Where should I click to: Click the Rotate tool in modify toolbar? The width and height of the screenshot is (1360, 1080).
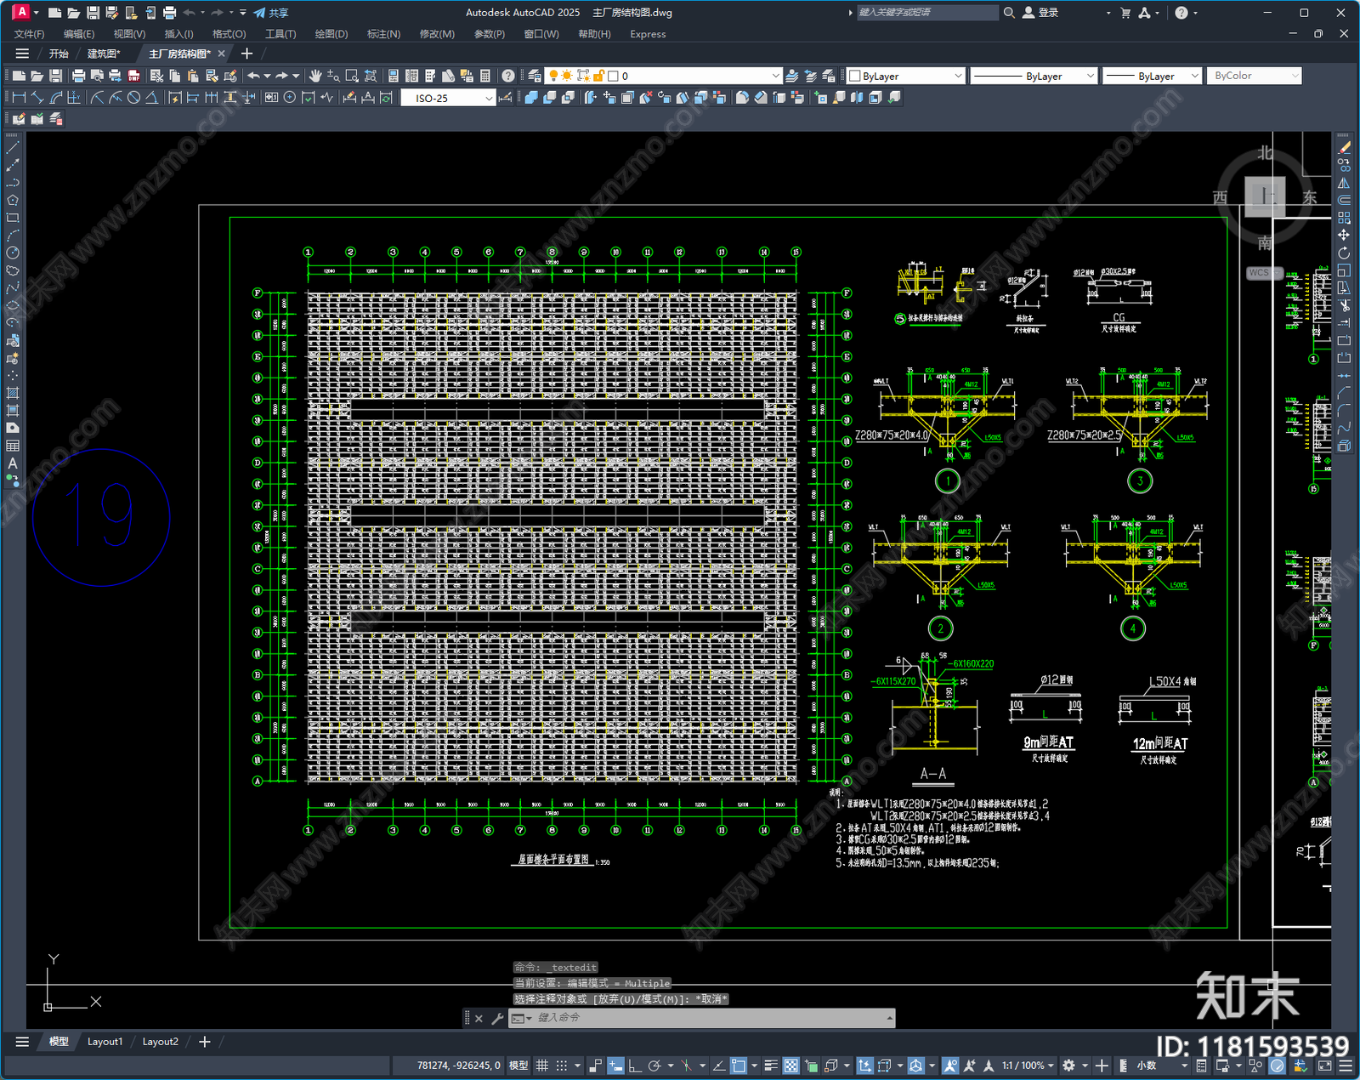[x=1344, y=253]
